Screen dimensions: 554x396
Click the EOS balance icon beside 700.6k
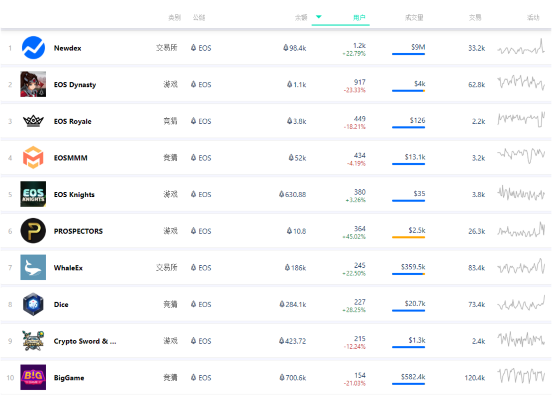281,377
